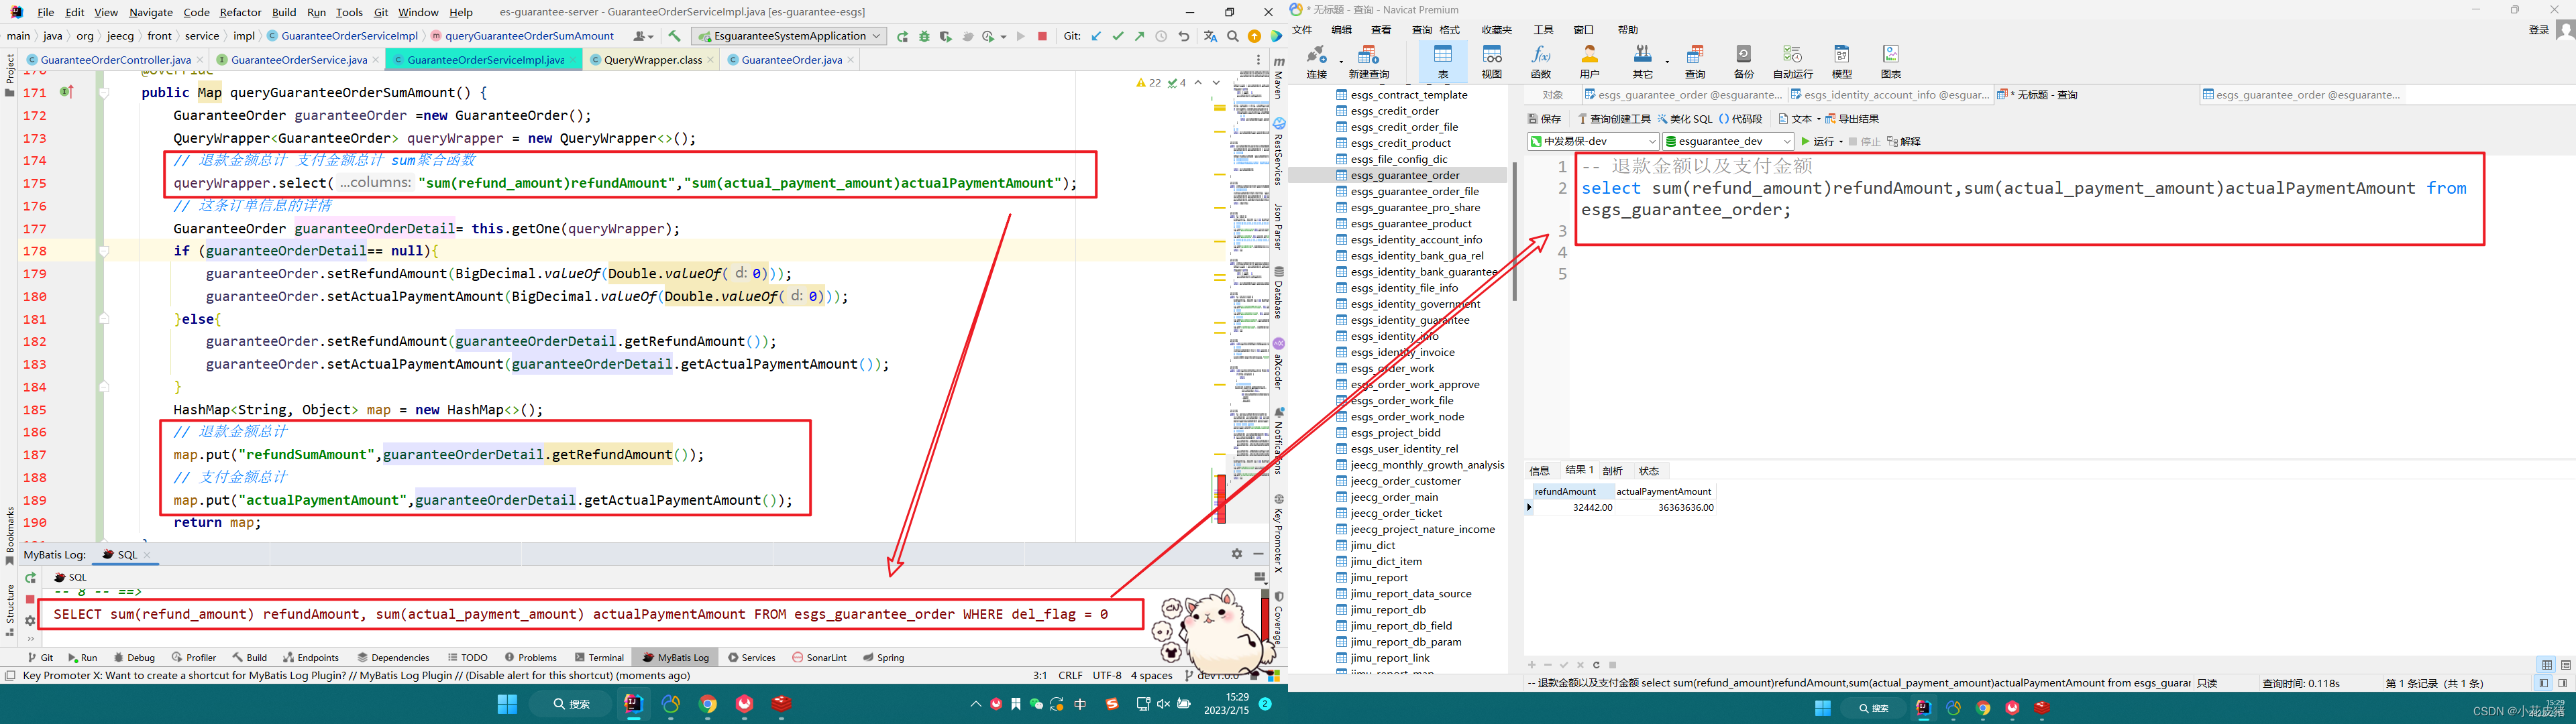Fold the method at line 171 gutter

(103, 93)
